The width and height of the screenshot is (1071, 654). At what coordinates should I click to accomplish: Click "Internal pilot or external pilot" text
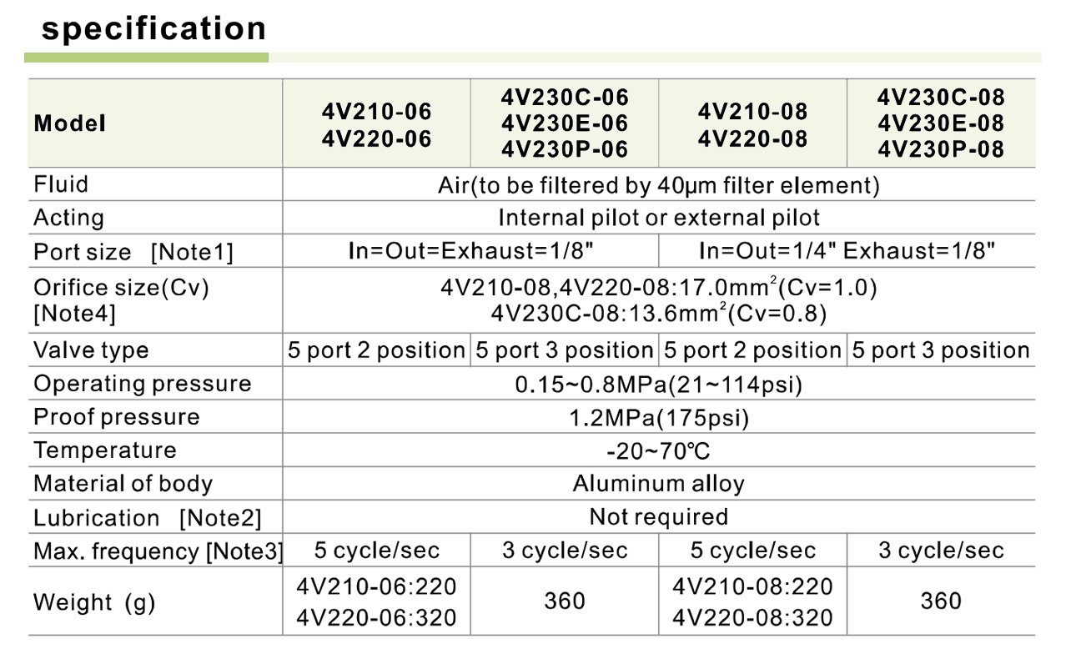(x=658, y=218)
